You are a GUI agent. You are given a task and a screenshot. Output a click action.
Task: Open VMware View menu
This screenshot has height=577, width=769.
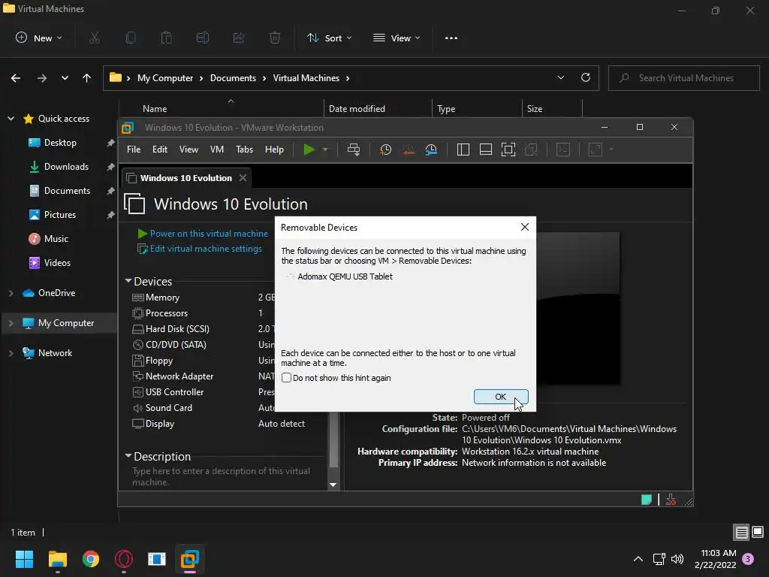[x=188, y=150]
